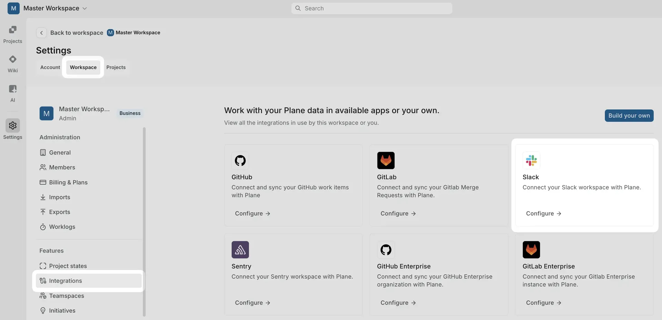Go to Imports settings
Viewport: 662px width, 320px height.
(89, 197)
